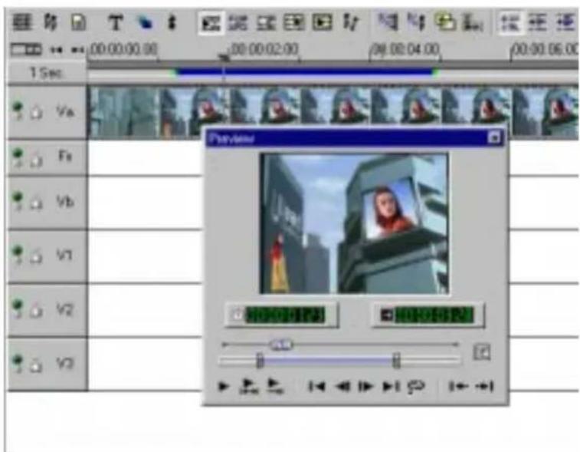Screen dimensions: 580x452
Task: Lock track V1 with its padlock icon
Action: (36, 257)
